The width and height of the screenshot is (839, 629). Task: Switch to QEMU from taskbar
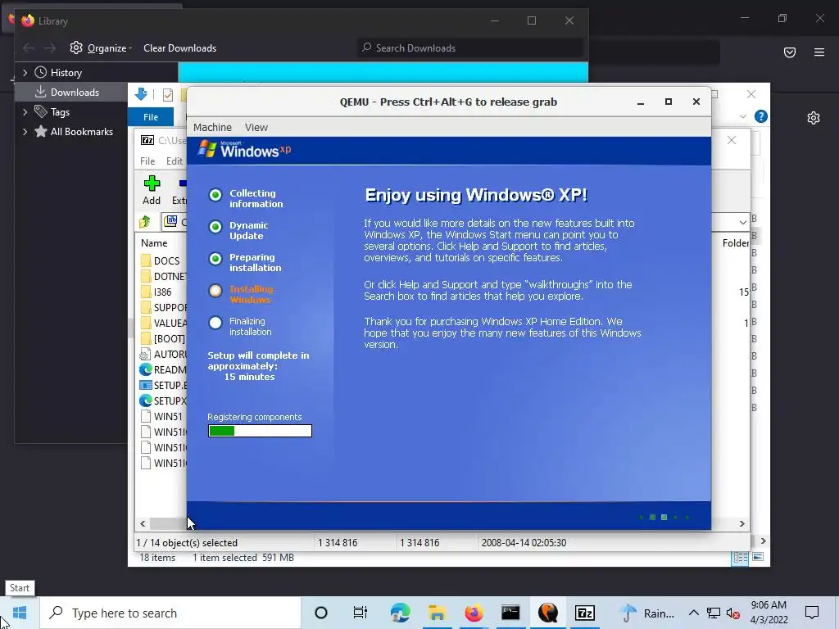tap(547, 613)
